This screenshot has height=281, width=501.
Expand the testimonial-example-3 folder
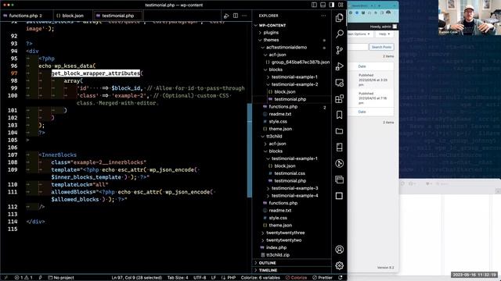294,188
